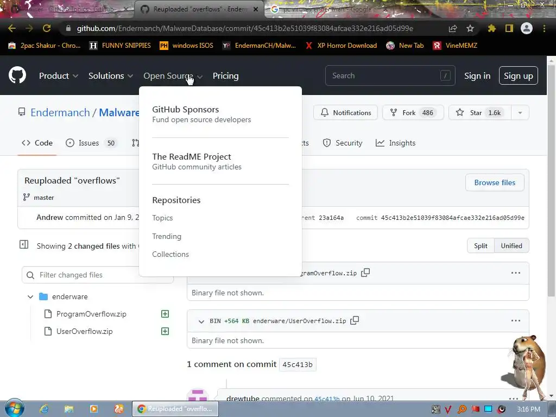Open options menu for UserOverflow.zip diff
Viewport: 556px width, 417px height.
516,320
